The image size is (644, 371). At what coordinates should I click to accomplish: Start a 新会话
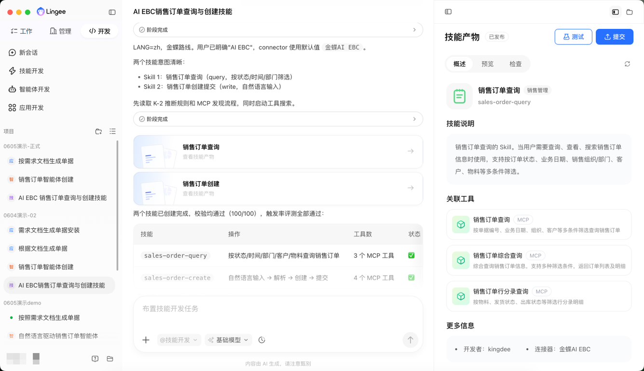coord(23,53)
